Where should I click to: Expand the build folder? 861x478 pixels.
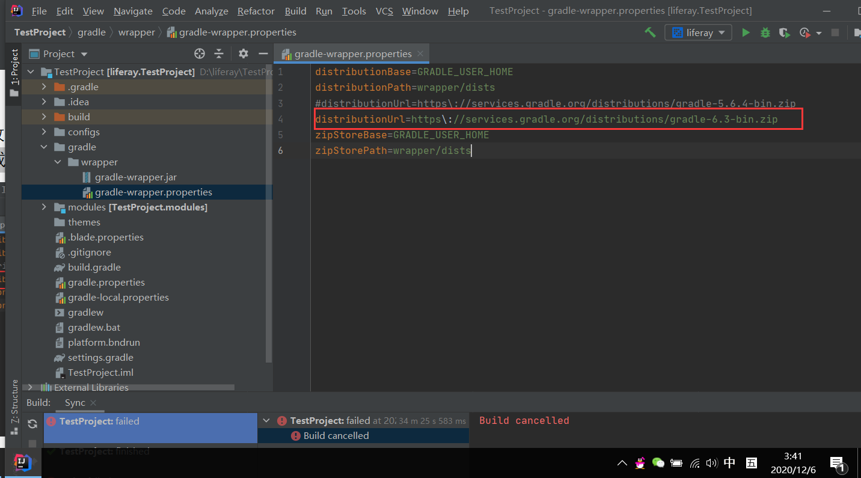tap(43, 117)
